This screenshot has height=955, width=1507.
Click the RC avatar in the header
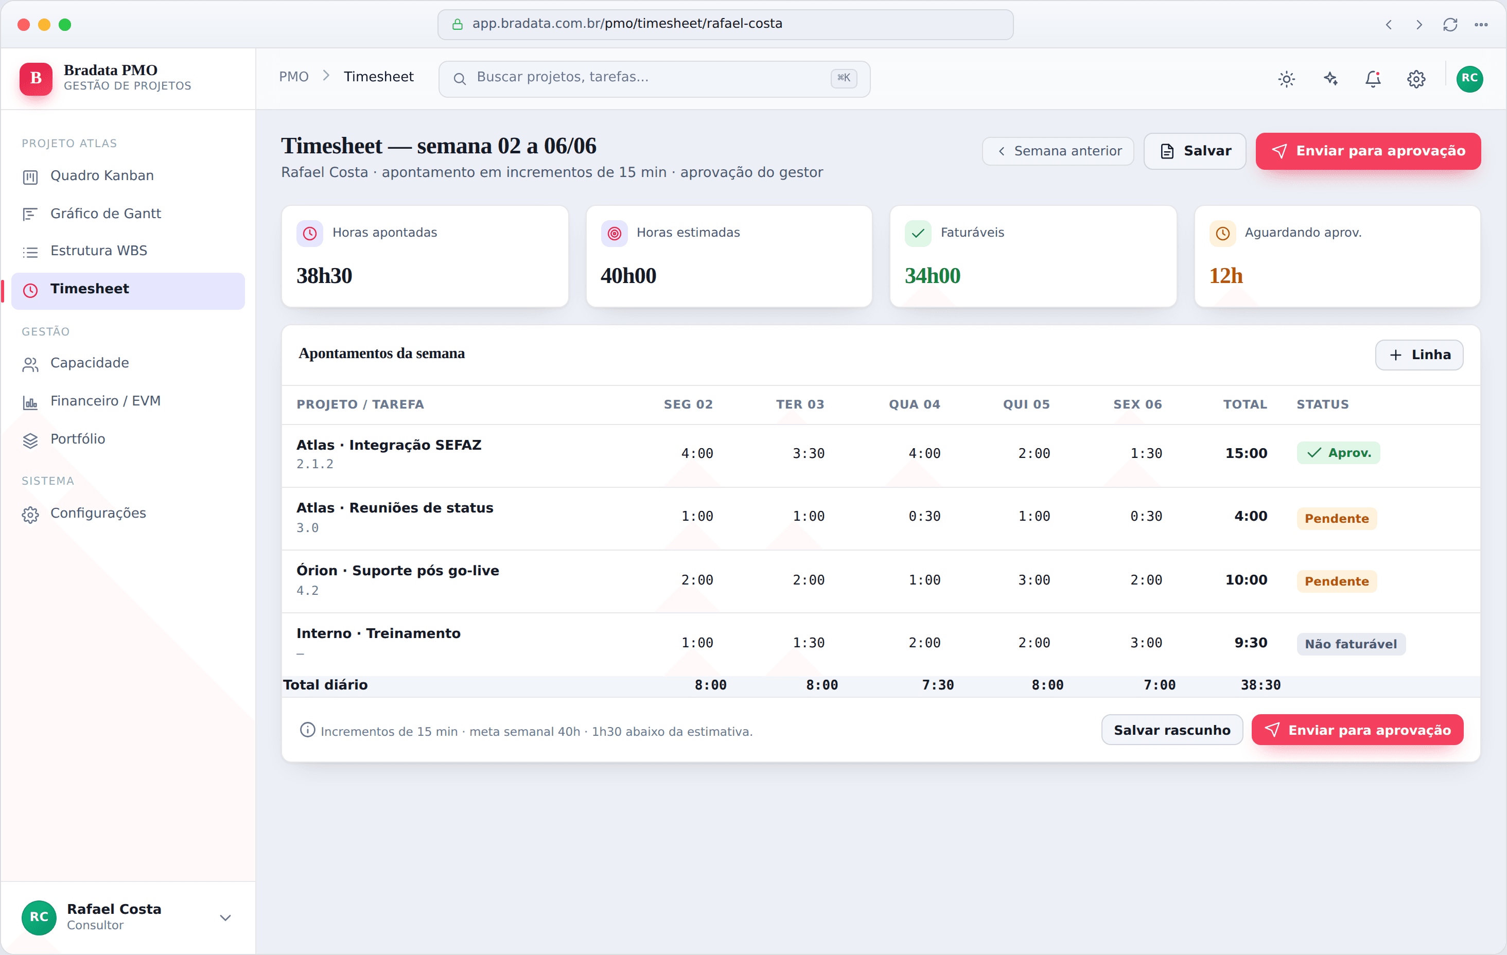[1469, 79]
